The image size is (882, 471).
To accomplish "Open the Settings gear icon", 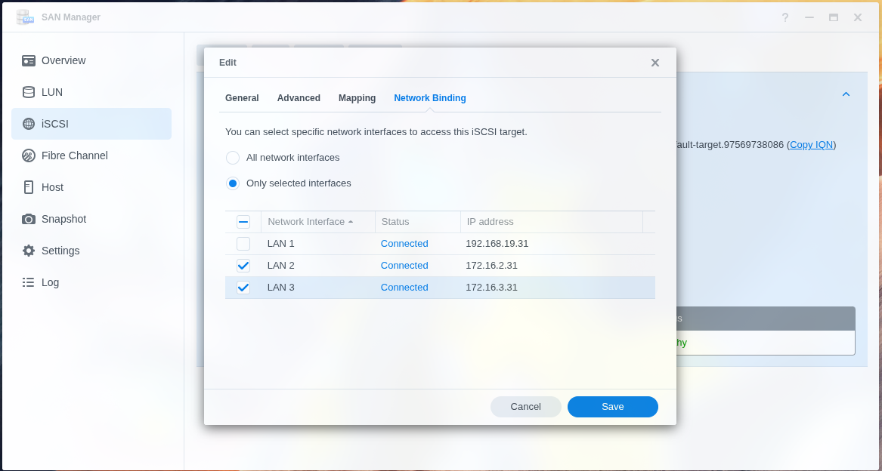I will (29, 251).
